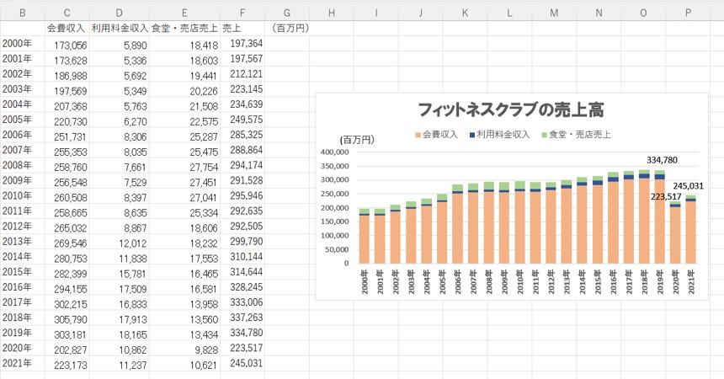The width and height of the screenshot is (724, 379).
Task: Select column F header
Action: click(x=242, y=13)
